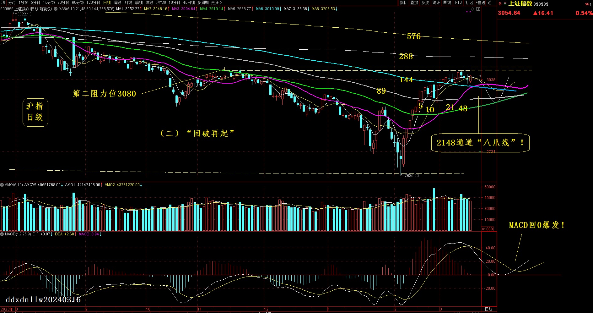Screen dimensions: 593x313
Task: Open 多周期 multi-period view
Action: pyautogui.click(x=203, y=3)
